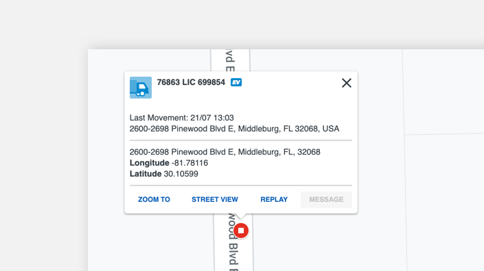Click the EV badge icon
The height and width of the screenshot is (271, 484).
click(x=236, y=82)
